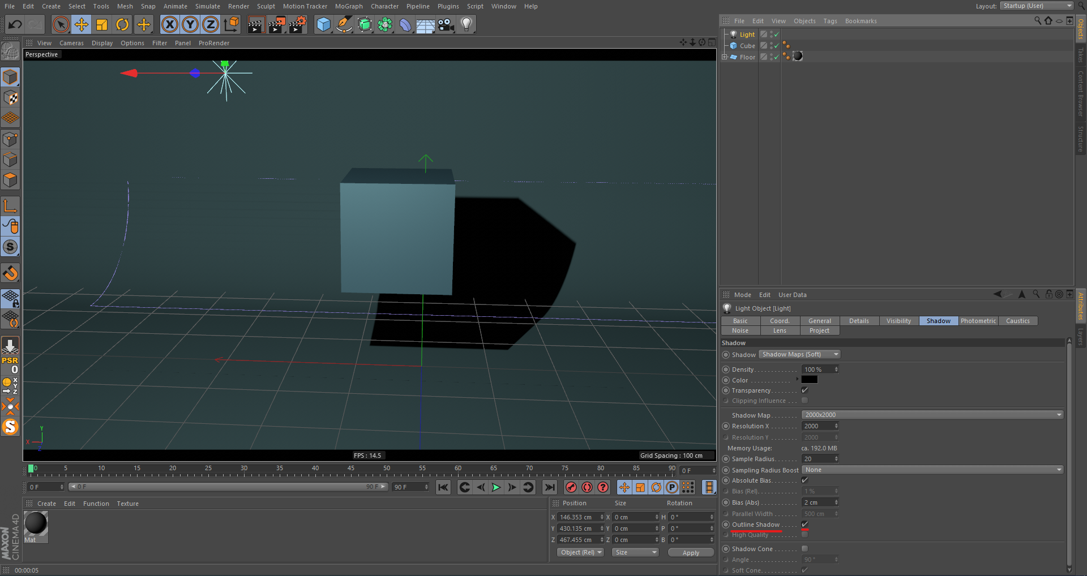Render the active view with clapperboard icon
Image resolution: width=1087 pixels, height=576 pixels.
pos(256,24)
